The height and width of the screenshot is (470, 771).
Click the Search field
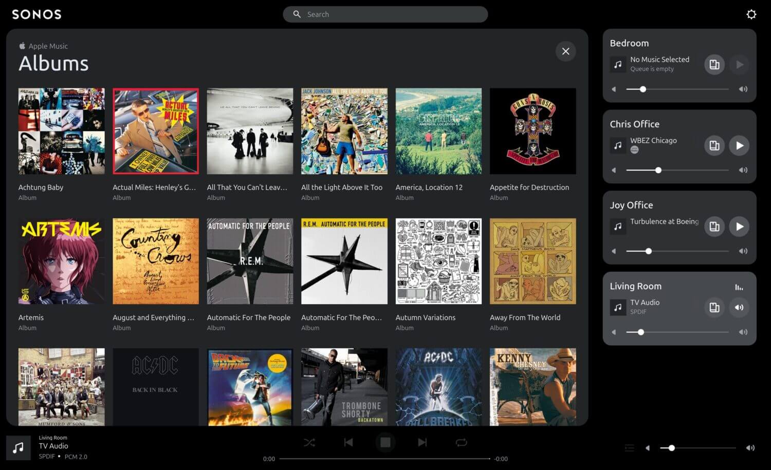click(x=385, y=14)
